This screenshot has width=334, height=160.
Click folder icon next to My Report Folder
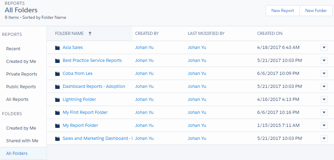tap(57, 125)
